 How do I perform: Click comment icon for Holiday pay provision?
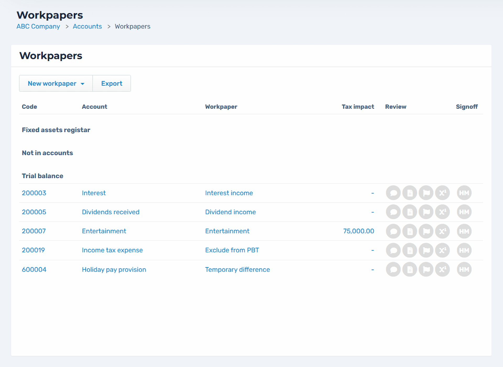point(393,270)
